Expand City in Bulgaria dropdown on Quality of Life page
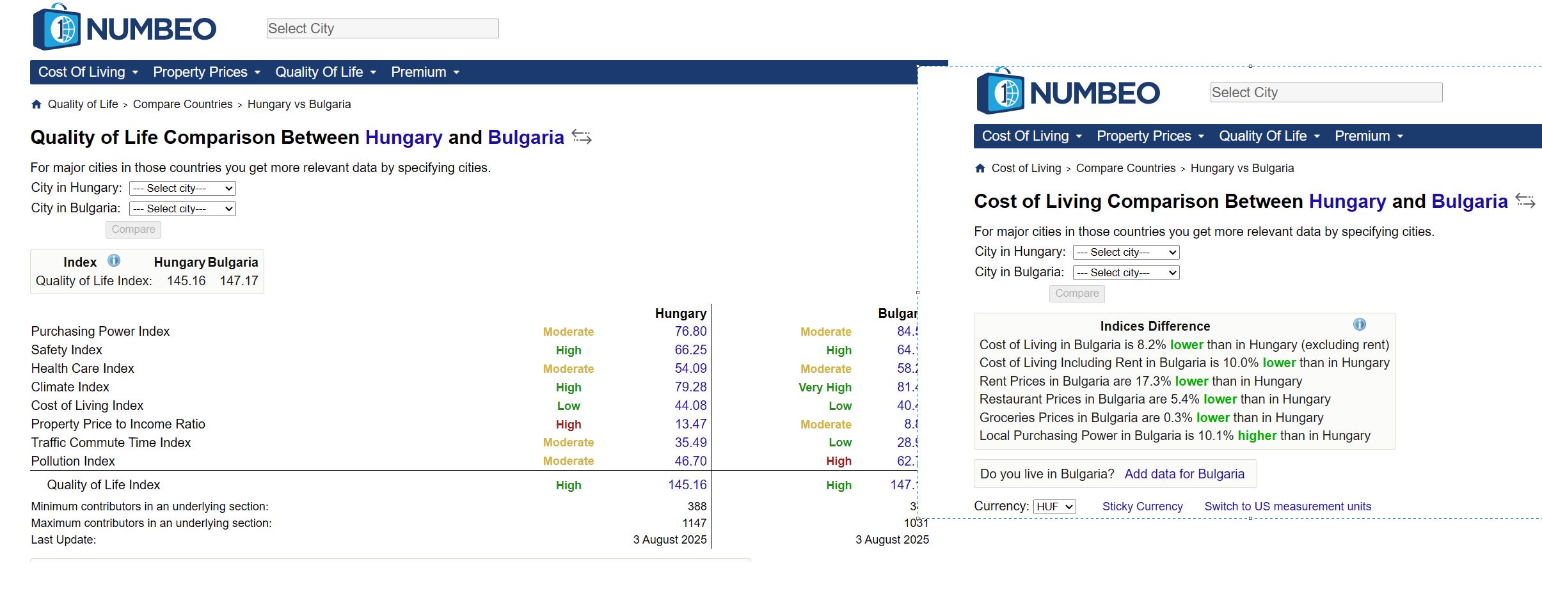Image resolution: width=1542 pixels, height=589 pixels. (182, 208)
